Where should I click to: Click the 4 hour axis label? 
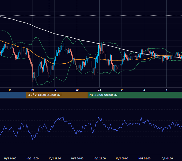pos(166,90)
